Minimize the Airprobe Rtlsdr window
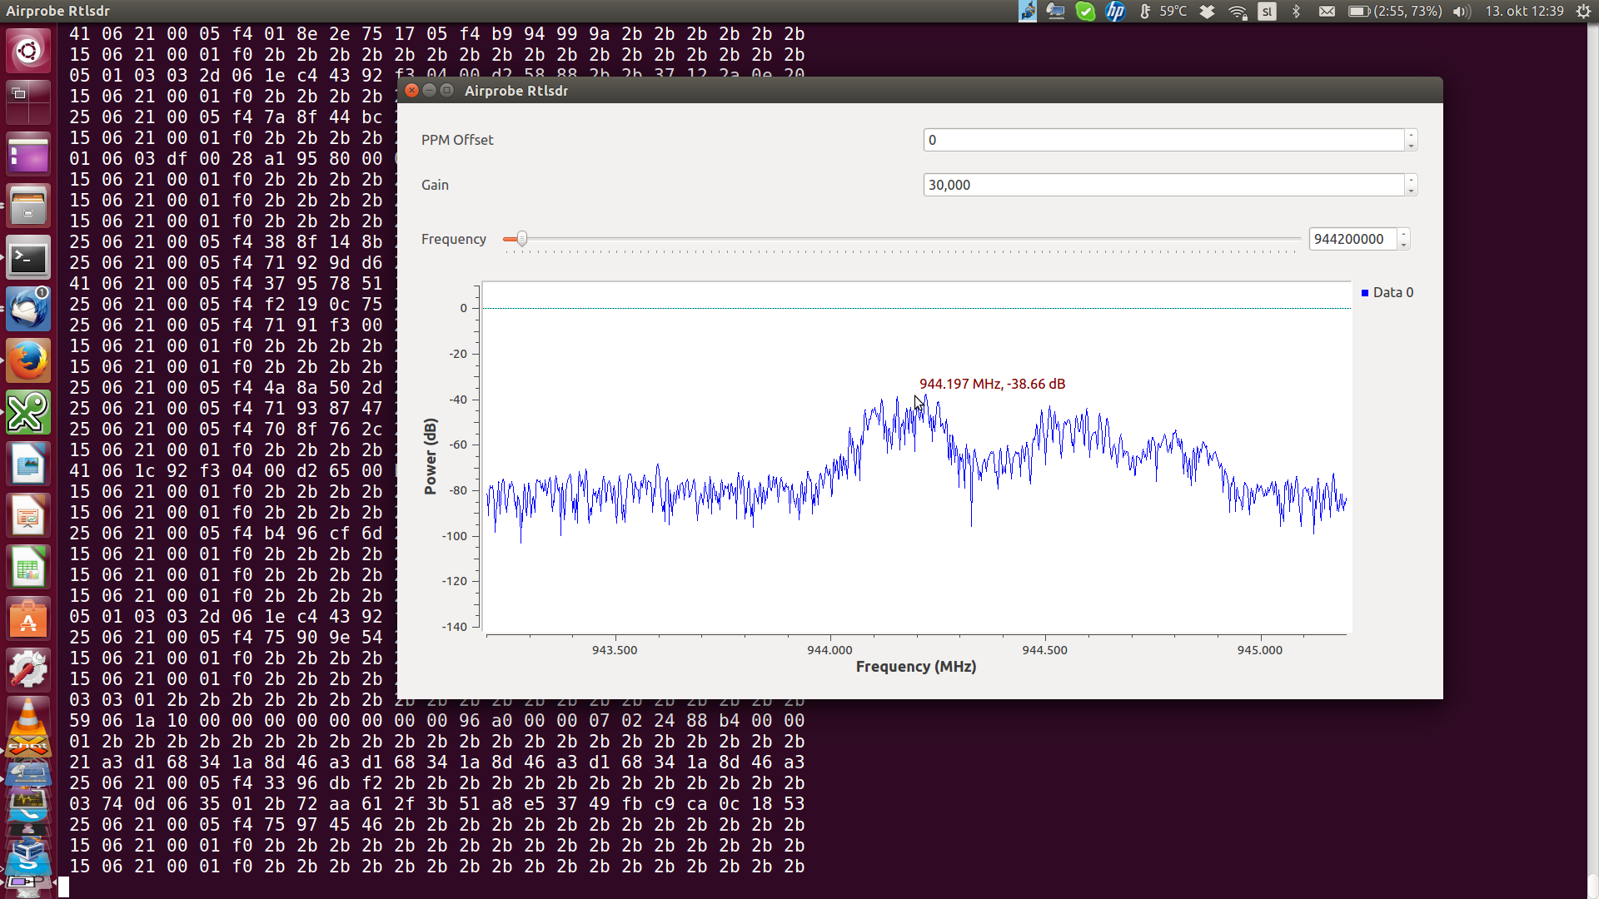The width and height of the screenshot is (1599, 899). (430, 90)
